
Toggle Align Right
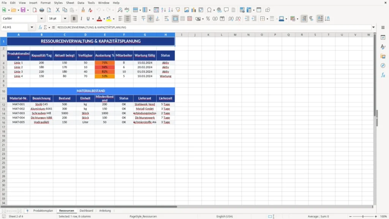point(135,19)
